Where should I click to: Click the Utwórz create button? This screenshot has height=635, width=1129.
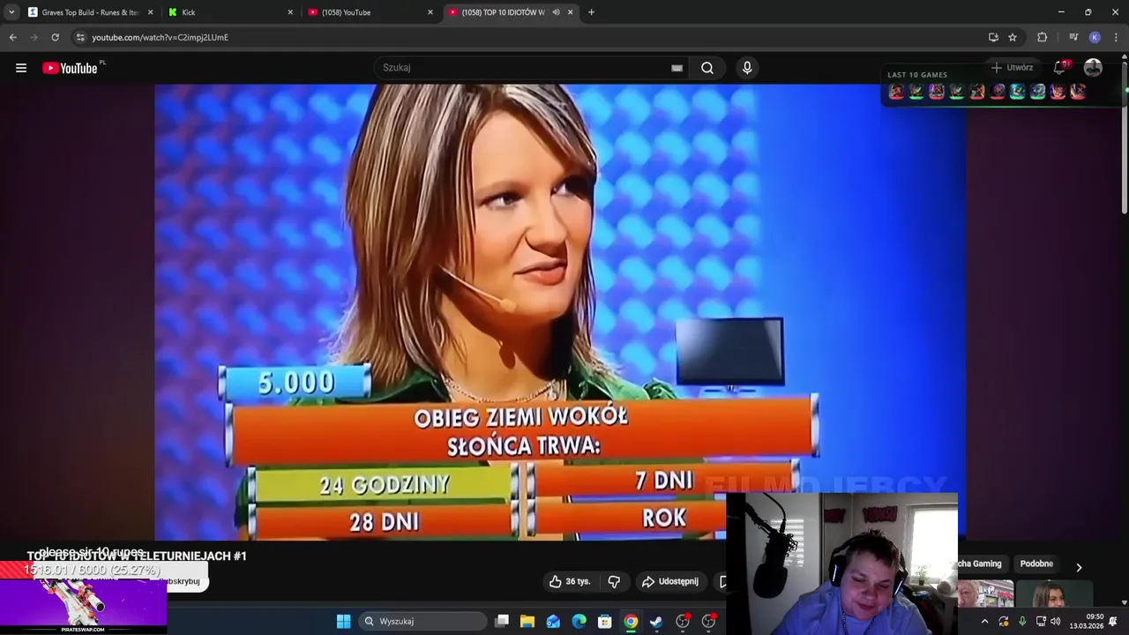(x=1012, y=67)
